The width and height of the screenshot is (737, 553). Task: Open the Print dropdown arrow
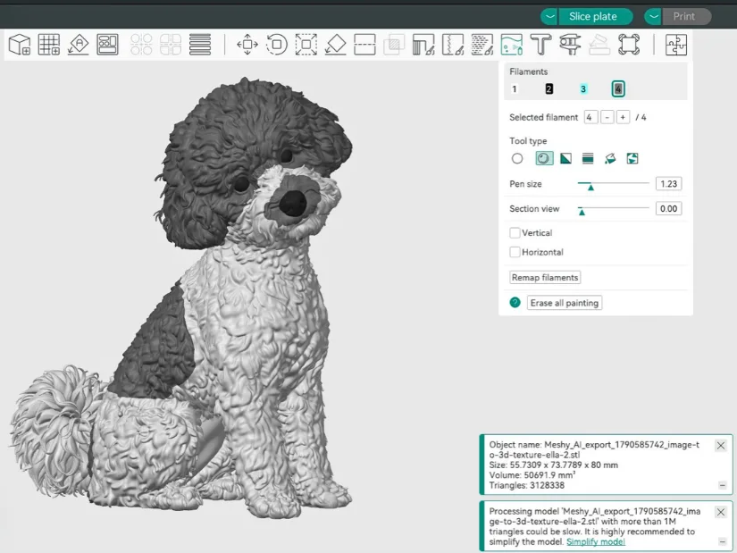pos(653,16)
